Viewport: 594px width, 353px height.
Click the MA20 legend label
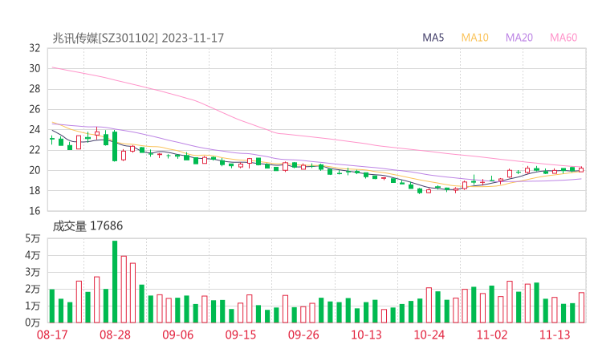[519, 38]
